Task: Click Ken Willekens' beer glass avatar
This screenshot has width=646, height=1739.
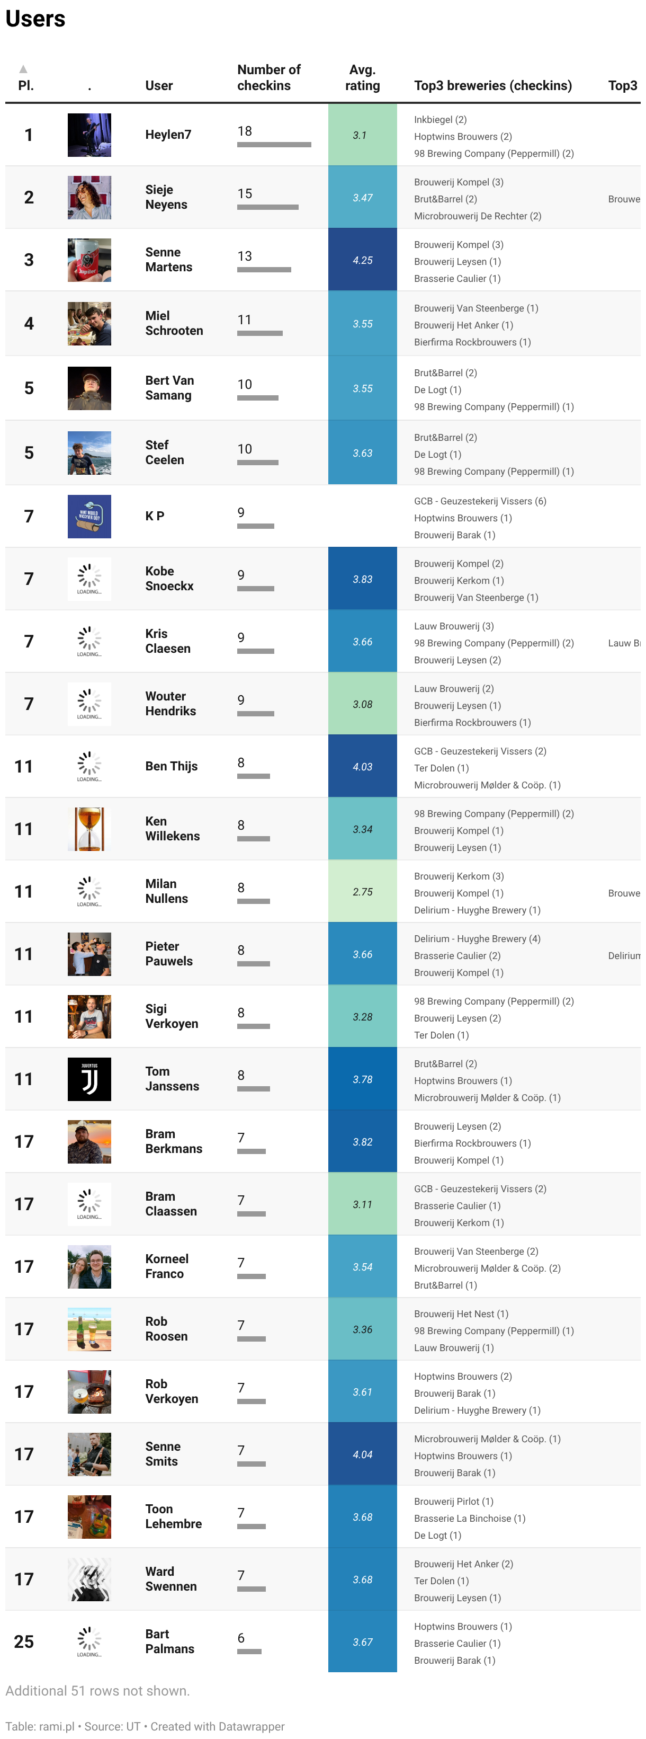Action: point(89,829)
